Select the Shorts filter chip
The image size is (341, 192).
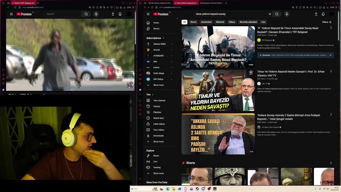[193, 22]
